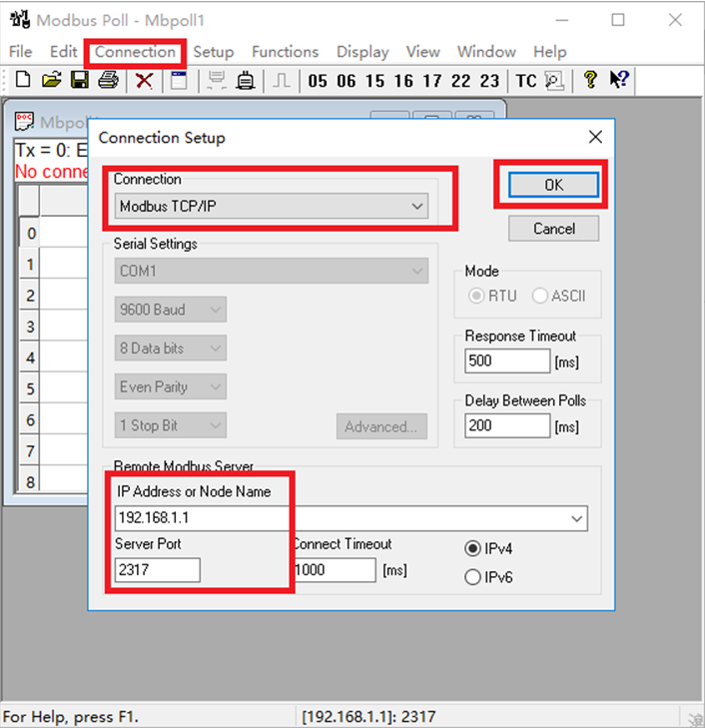Open the Functions menu
The width and height of the screenshot is (705, 728).
tap(285, 52)
